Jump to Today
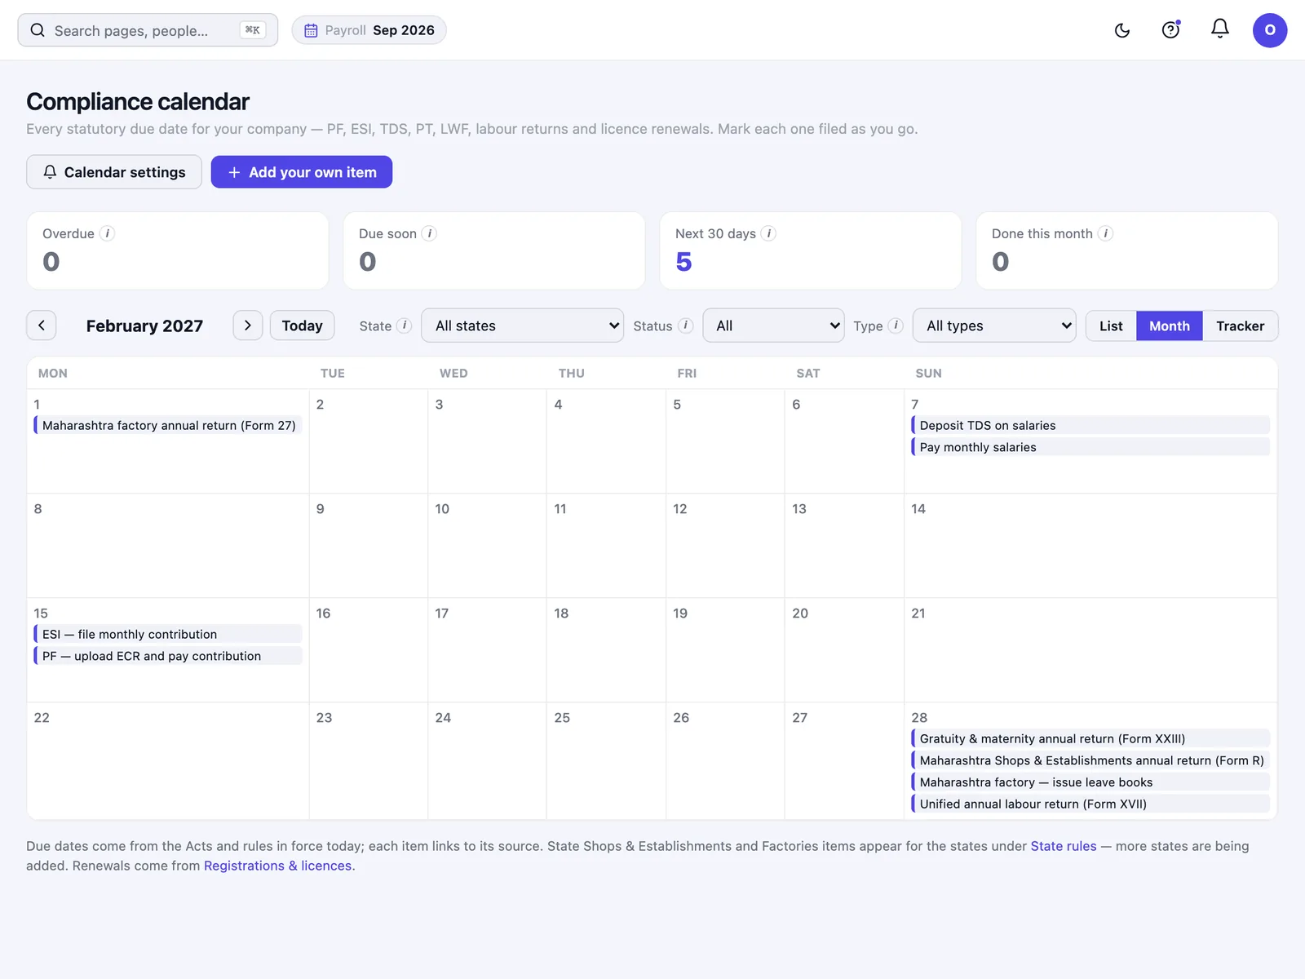Screen dimensions: 1305x979 tap(303, 326)
